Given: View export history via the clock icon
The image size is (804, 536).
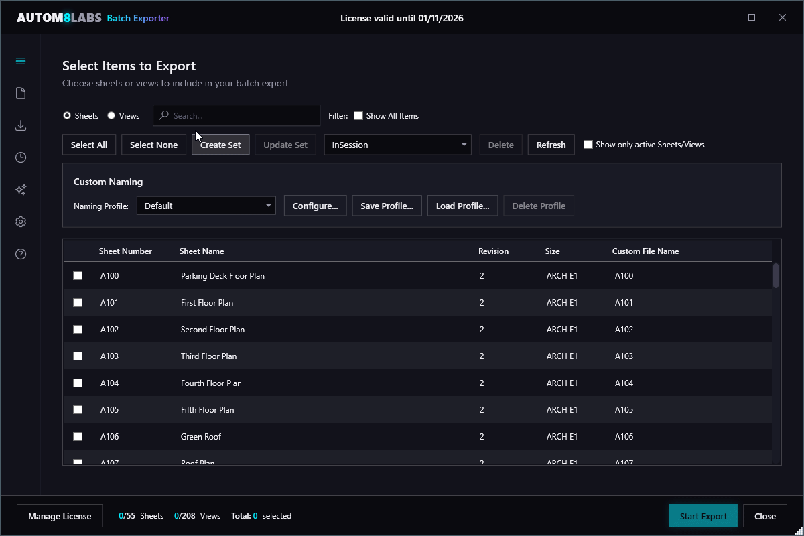Looking at the screenshot, I should click(20, 157).
